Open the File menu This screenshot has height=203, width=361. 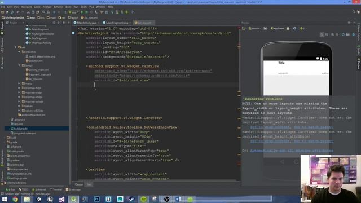(3, 7)
